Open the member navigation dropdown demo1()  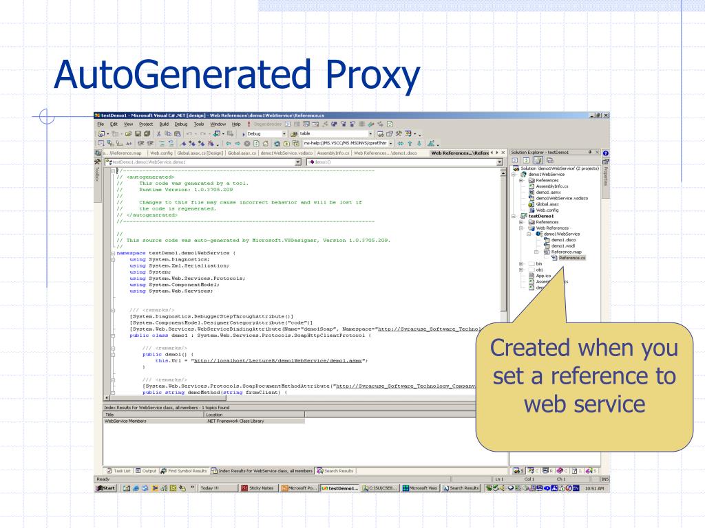click(x=405, y=162)
